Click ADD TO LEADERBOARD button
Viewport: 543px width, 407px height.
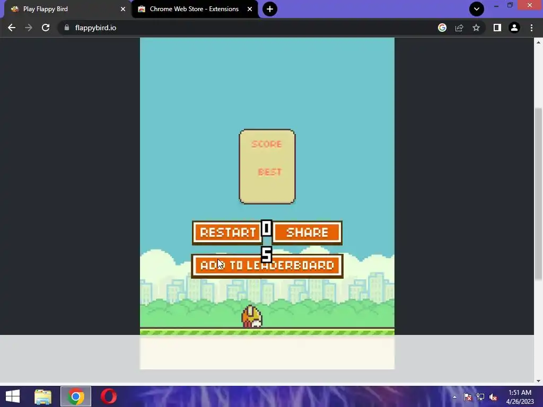click(x=267, y=266)
